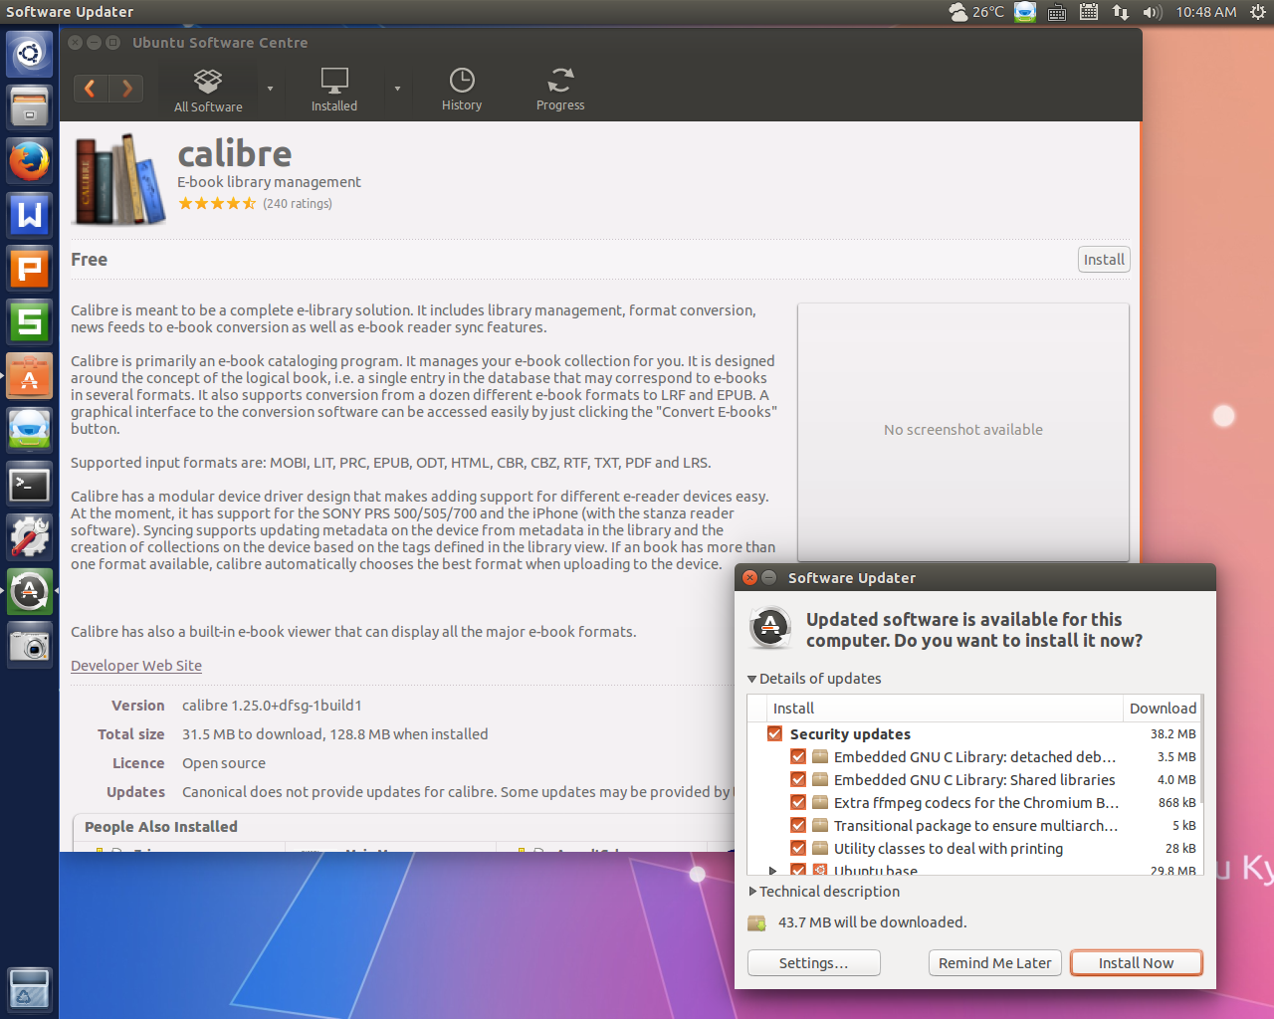Viewport: 1274px width, 1019px height.
Task: Open the volume indicator in the top panel
Action: click(1153, 12)
